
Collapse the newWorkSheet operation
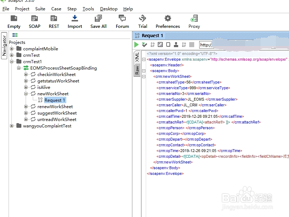pyautogui.click(x=26, y=94)
